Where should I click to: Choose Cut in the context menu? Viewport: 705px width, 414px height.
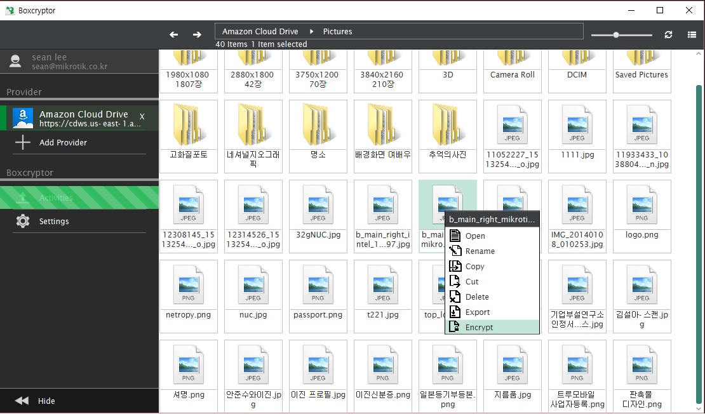492,282
